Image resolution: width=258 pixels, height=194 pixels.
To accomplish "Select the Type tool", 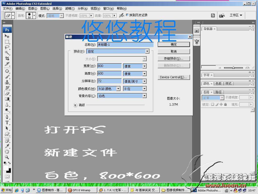I will click(x=7, y=123).
